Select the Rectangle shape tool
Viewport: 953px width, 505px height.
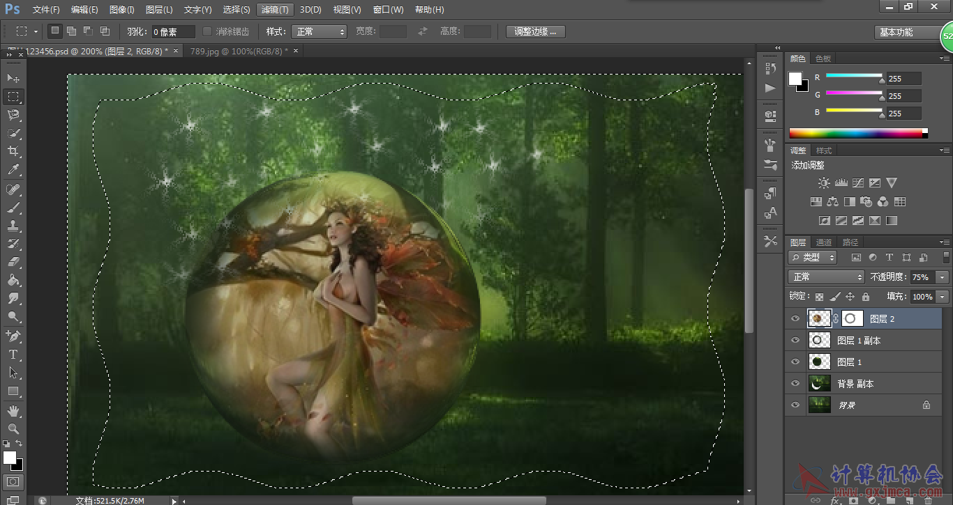coord(13,391)
